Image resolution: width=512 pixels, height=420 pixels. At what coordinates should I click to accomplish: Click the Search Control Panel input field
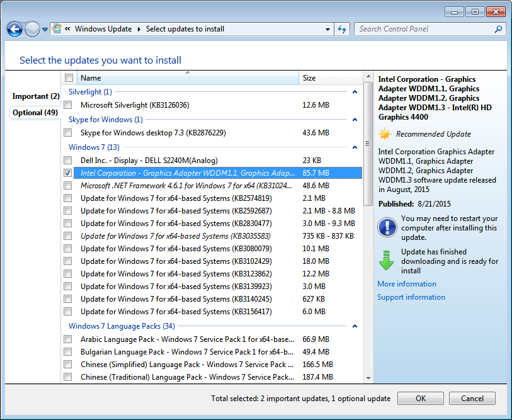421,29
